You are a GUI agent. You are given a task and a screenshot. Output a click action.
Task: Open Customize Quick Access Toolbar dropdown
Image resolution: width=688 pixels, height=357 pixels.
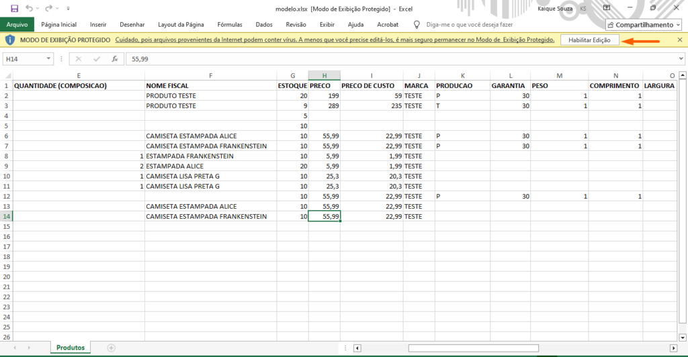tap(69, 8)
